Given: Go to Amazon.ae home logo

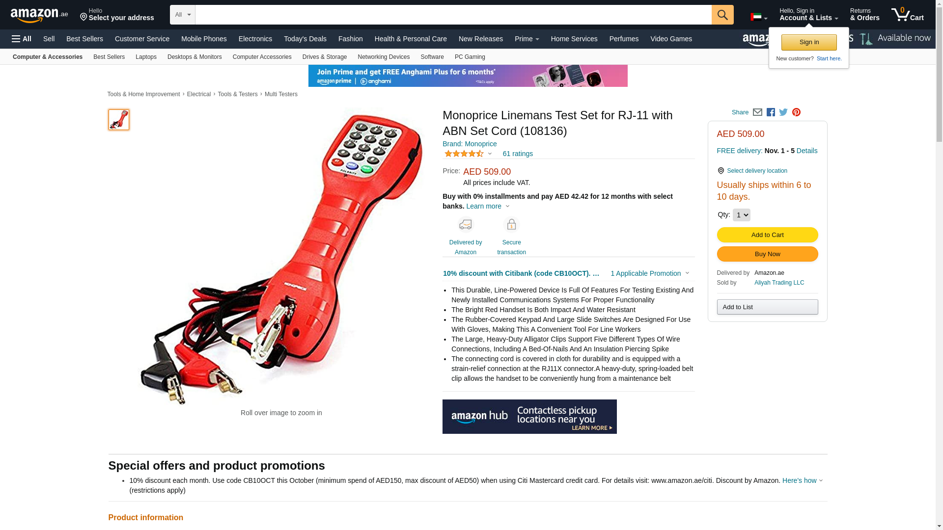Looking at the screenshot, I should [x=39, y=15].
